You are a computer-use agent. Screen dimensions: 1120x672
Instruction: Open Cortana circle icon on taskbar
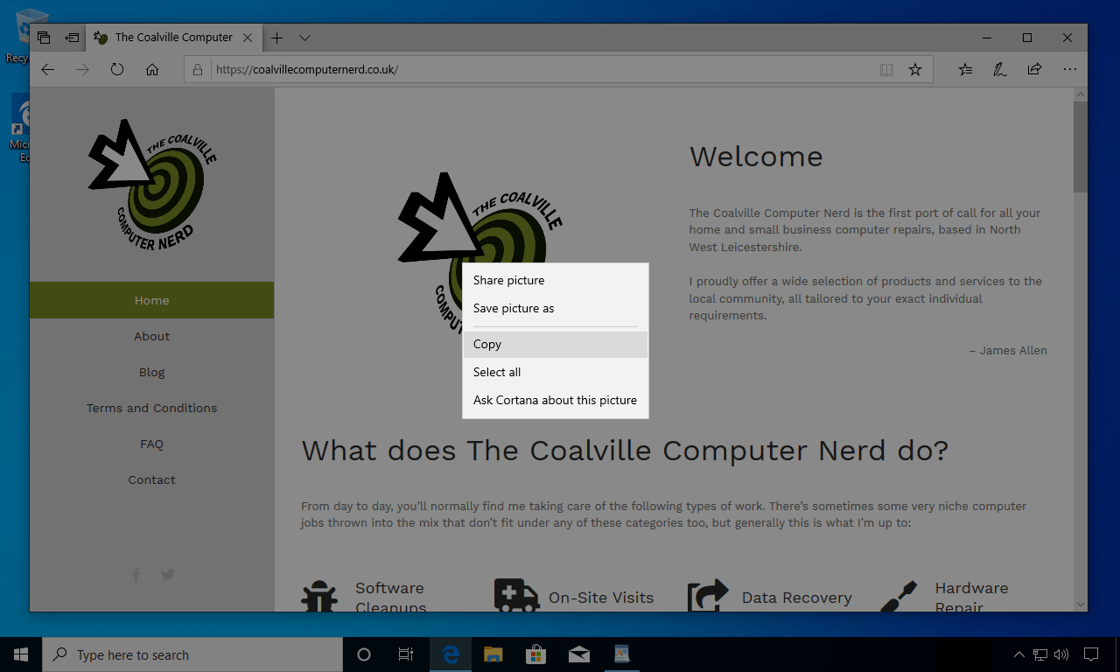(x=364, y=654)
